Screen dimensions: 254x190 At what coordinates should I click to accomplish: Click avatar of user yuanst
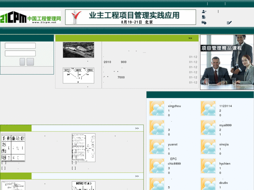click(x=157, y=147)
